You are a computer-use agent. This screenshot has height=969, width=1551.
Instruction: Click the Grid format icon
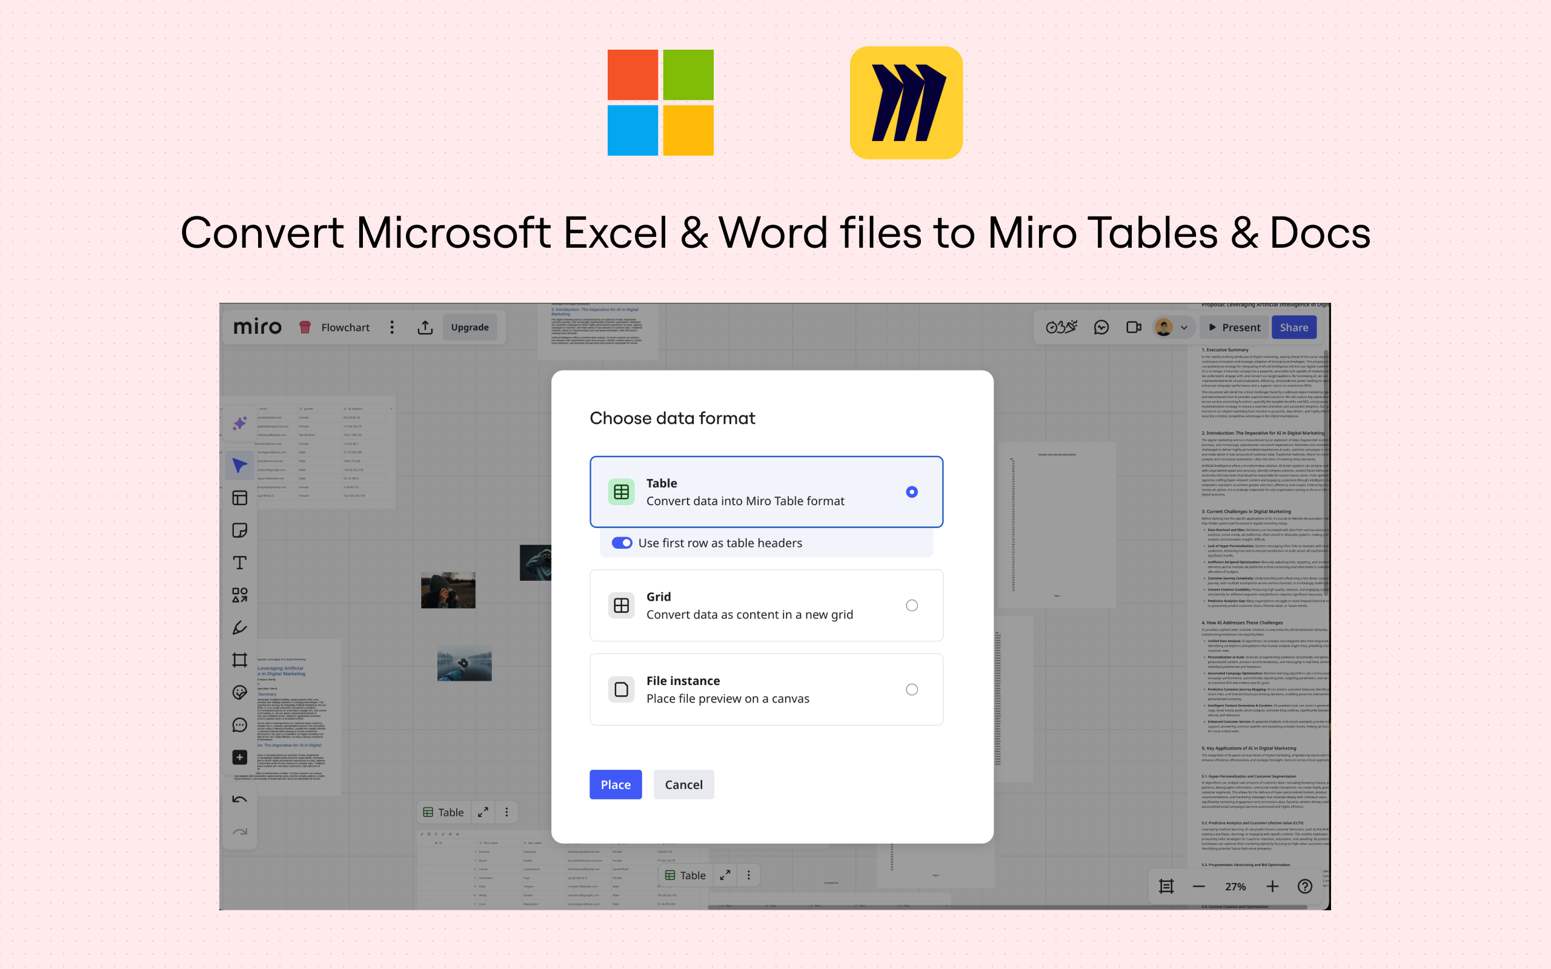point(621,605)
